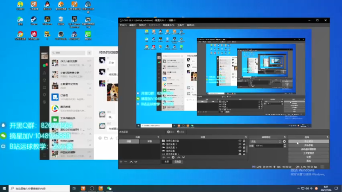Toggle lock on 游戏采集 3 source
The width and height of the screenshot is (342, 192).
(x=244, y=147)
